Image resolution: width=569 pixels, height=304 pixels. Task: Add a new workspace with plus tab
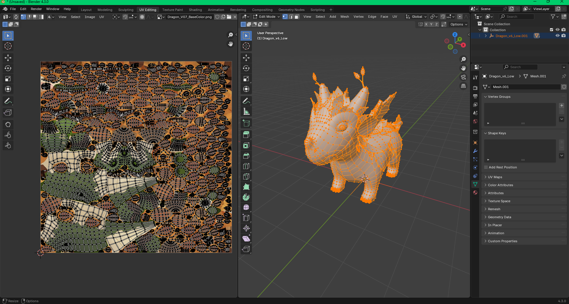(331, 10)
